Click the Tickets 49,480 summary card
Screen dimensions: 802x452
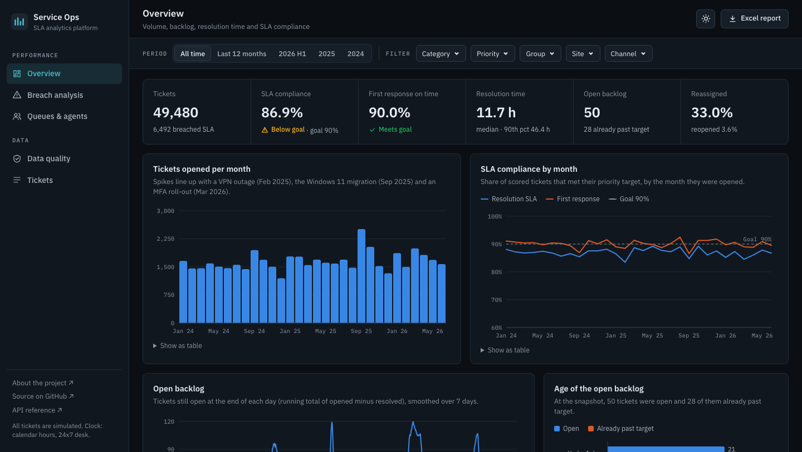(x=197, y=112)
